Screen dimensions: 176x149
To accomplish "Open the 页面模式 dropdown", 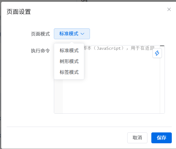I will coord(72,34).
